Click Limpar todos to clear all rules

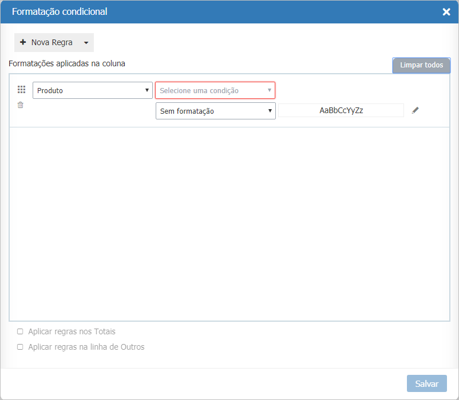coord(421,65)
